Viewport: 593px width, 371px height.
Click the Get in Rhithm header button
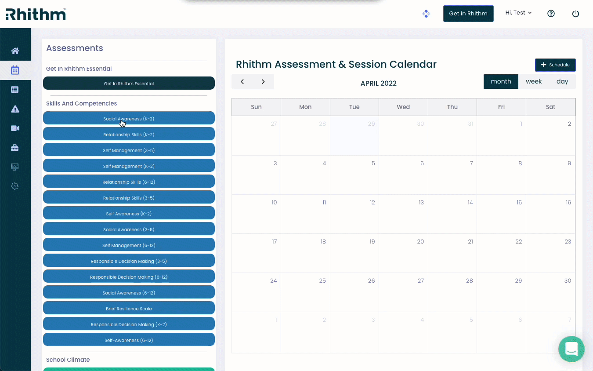[x=468, y=14]
